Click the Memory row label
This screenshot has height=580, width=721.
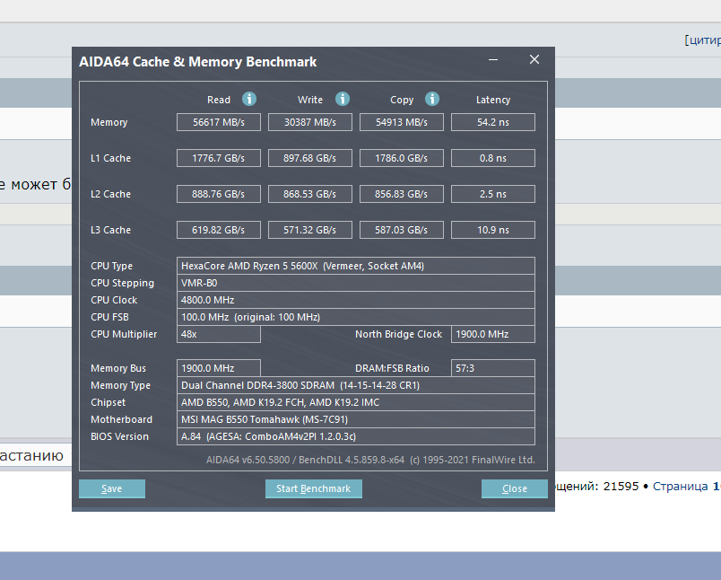coord(109,122)
